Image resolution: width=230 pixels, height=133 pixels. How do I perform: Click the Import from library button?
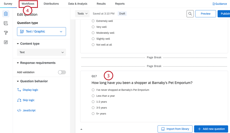tap(175, 129)
